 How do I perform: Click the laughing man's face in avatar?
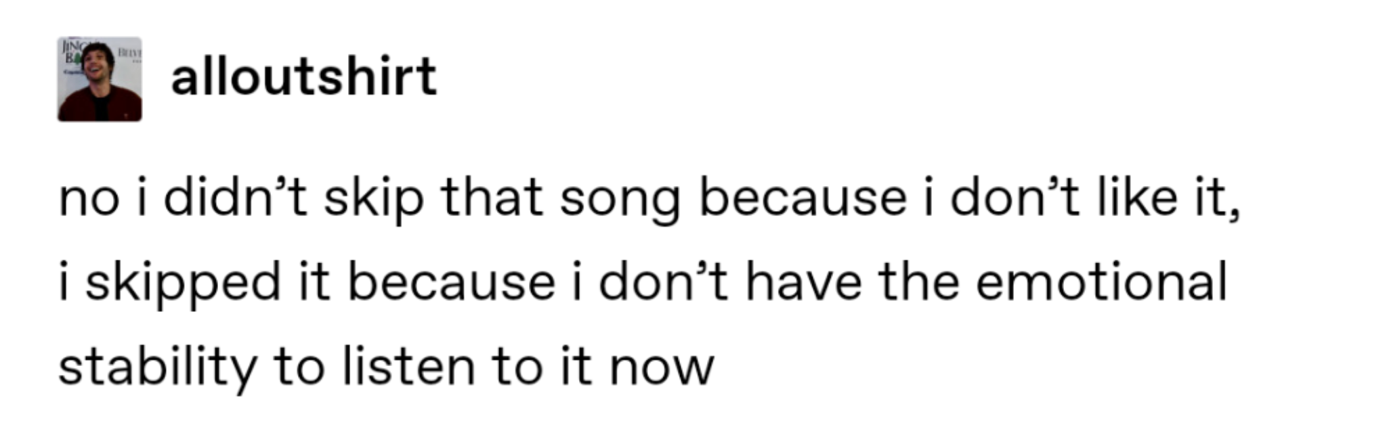pyautogui.click(x=98, y=64)
